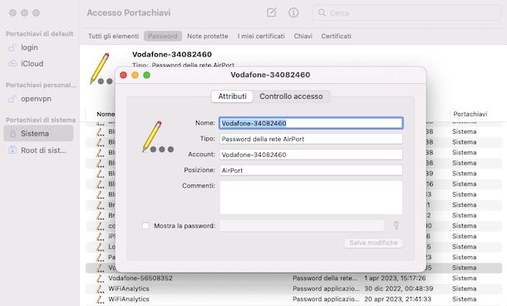Close the Vodafone-34082460 dialog

[123, 75]
